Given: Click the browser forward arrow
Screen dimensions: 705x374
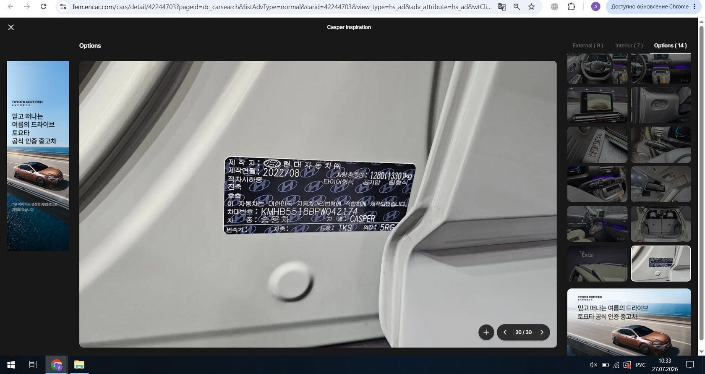Looking at the screenshot, I should pos(27,7).
